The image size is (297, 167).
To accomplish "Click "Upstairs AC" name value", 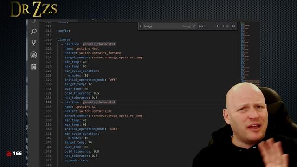I will coord(85,107).
